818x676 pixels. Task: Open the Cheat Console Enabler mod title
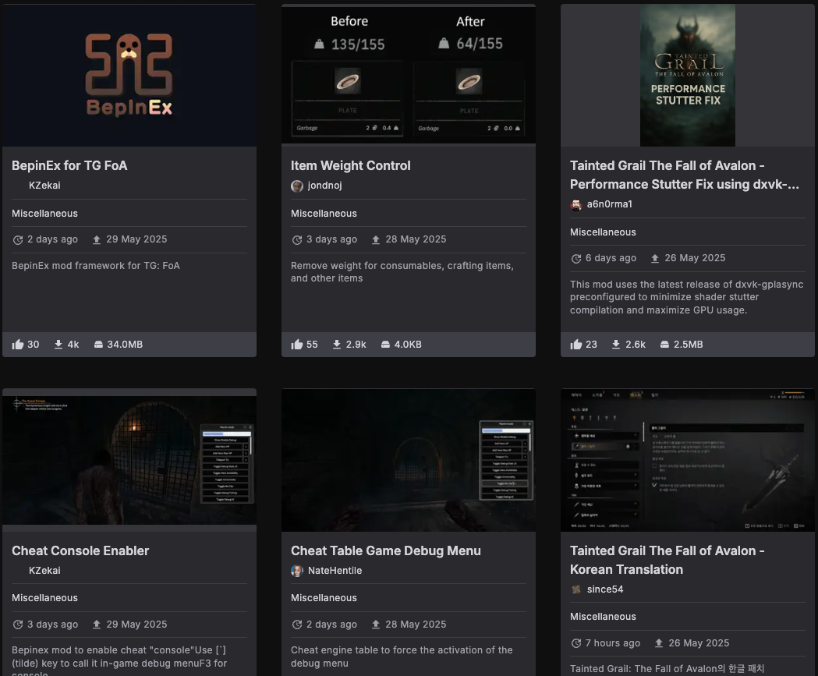pyautogui.click(x=80, y=550)
